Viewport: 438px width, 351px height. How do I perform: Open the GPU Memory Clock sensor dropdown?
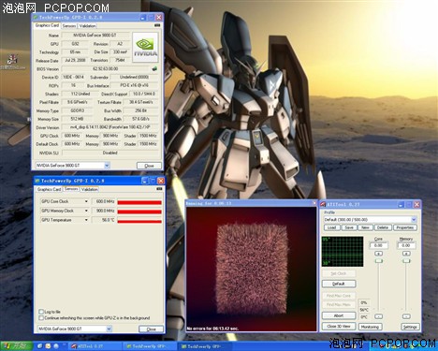click(86, 211)
